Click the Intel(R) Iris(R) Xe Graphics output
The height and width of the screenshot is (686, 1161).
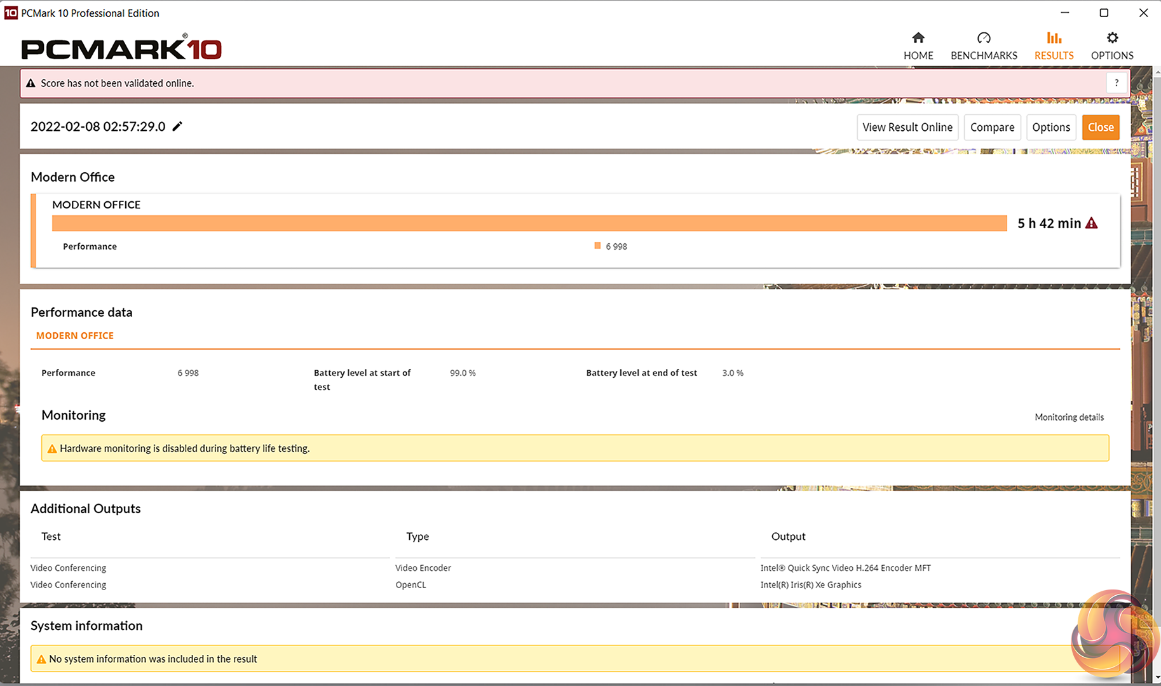point(811,585)
